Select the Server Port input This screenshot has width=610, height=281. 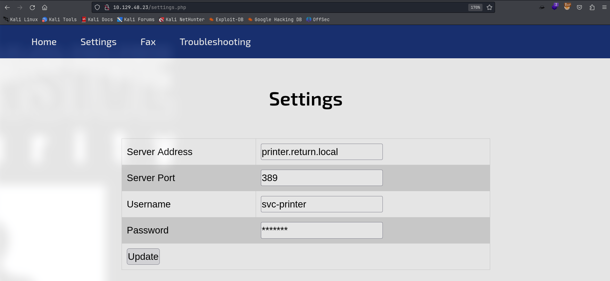[322, 178]
